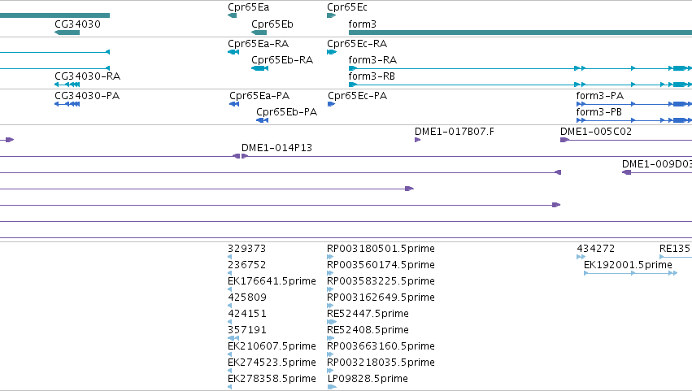Click the Cpr65Eb-RA transcript glyph
This screenshot has width=692, height=391.
pos(260,68)
